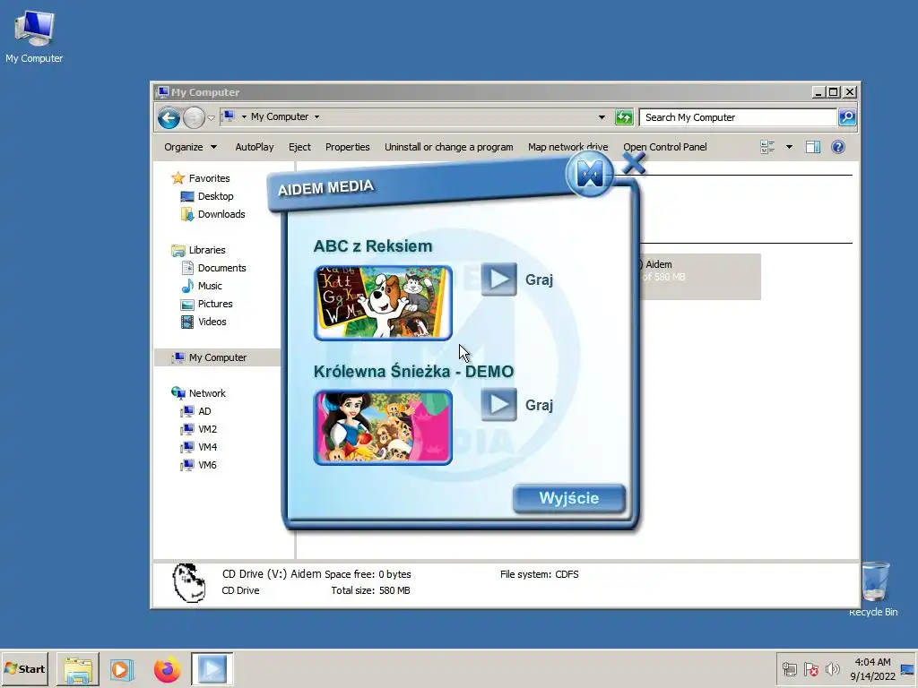Open the Pictures library
This screenshot has width=918, height=688.
pyautogui.click(x=207, y=304)
